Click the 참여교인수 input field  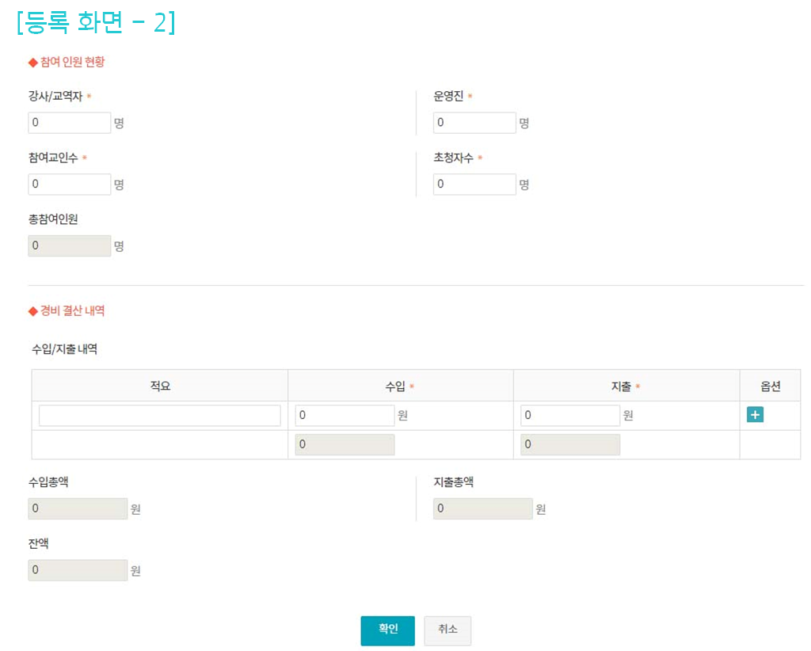[70, 185]
